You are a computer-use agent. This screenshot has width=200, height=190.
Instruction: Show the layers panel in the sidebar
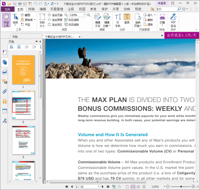click(5, 72)
